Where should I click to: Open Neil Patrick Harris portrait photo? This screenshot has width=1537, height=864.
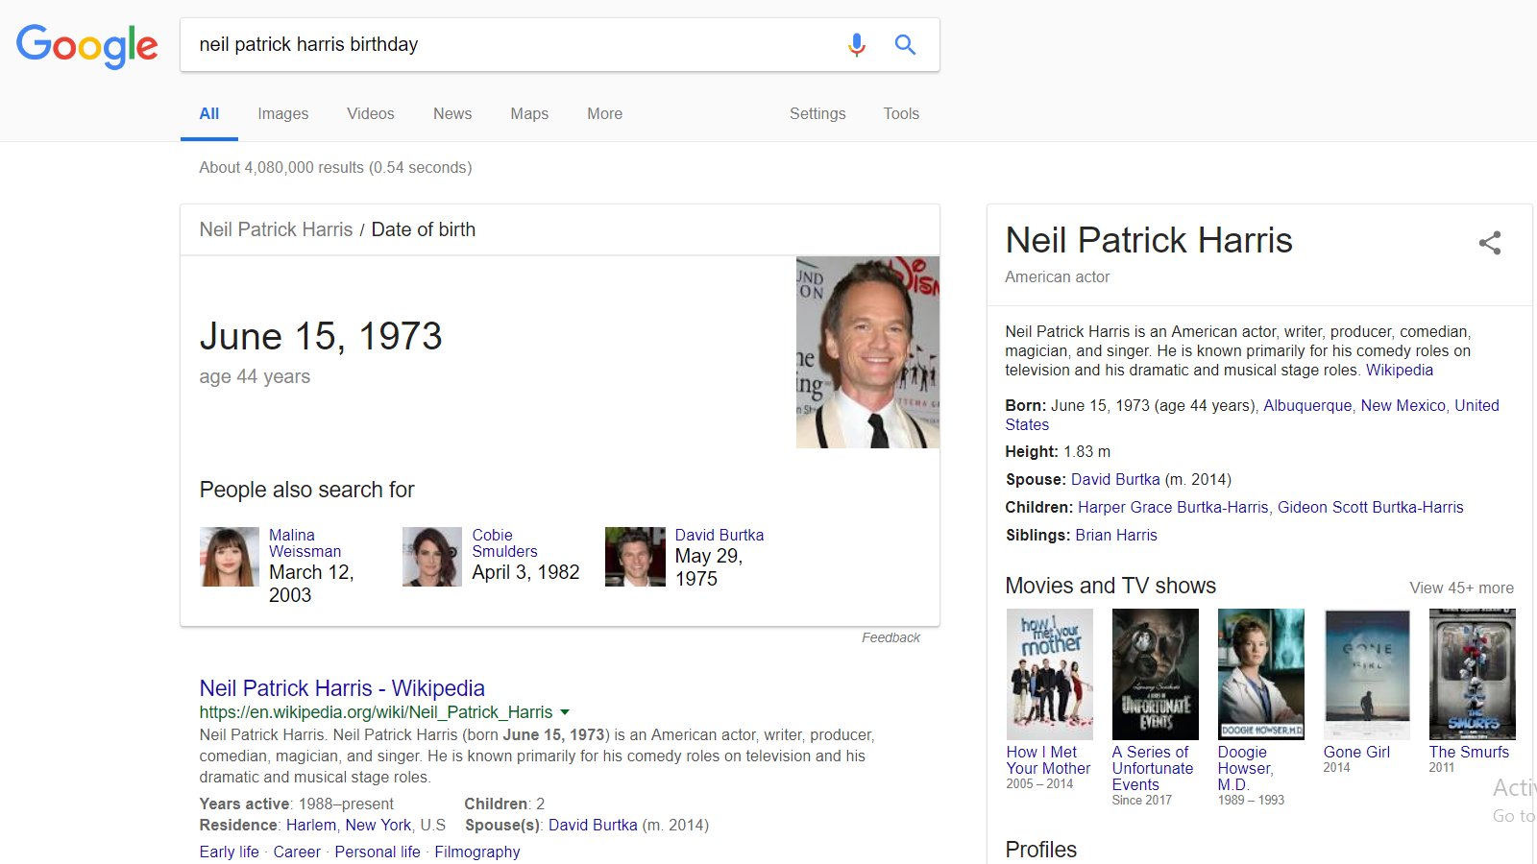click(x=867, y=352)
